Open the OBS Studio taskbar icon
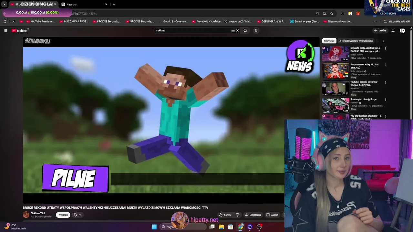This screenshot has height=232, width=413. tap(259, 227)
